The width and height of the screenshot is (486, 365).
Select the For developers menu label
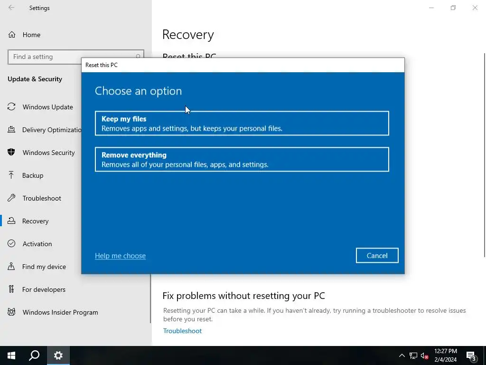[44, 289]
